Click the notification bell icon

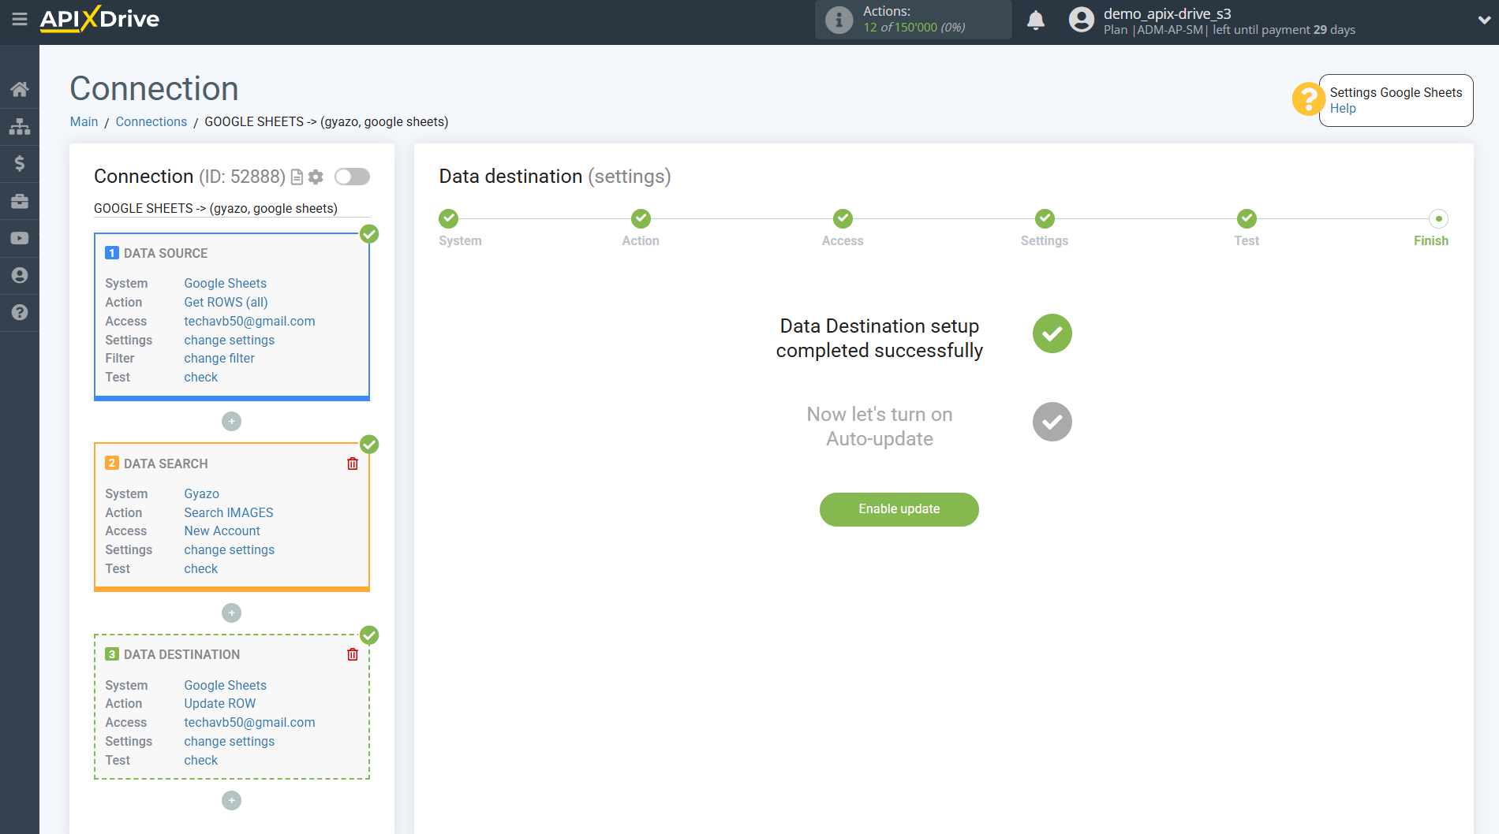pyautogui.click(x=1036, y=20)
